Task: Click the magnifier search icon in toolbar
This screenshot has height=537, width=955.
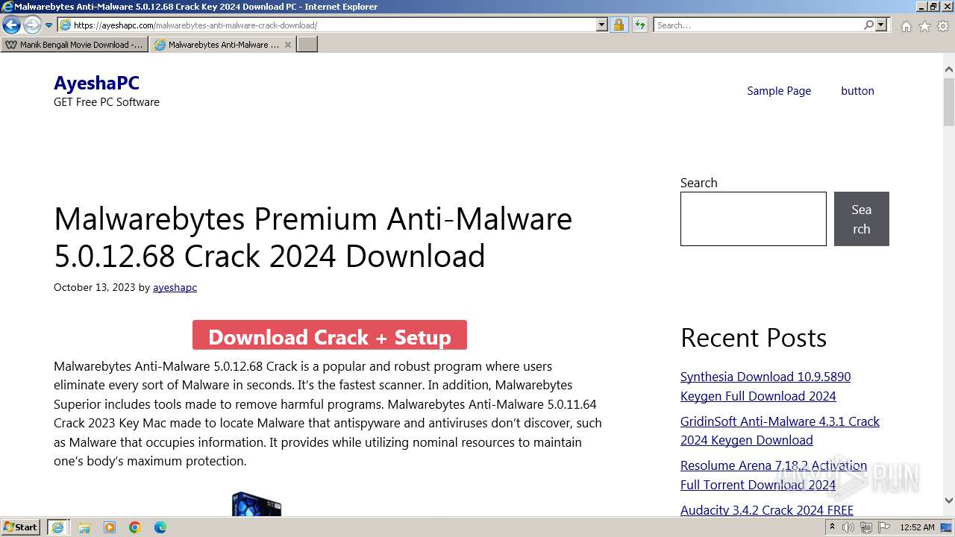Action: point(868,25)
